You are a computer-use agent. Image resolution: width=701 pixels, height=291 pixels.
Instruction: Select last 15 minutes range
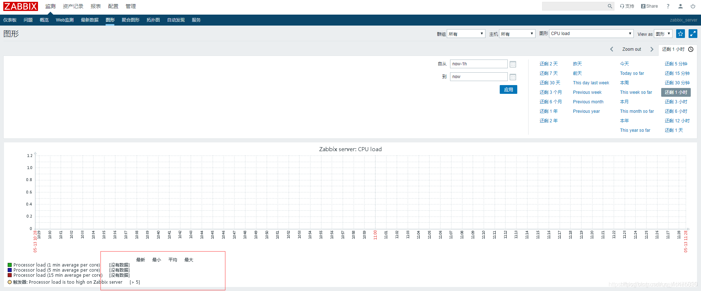pos(677,73)
